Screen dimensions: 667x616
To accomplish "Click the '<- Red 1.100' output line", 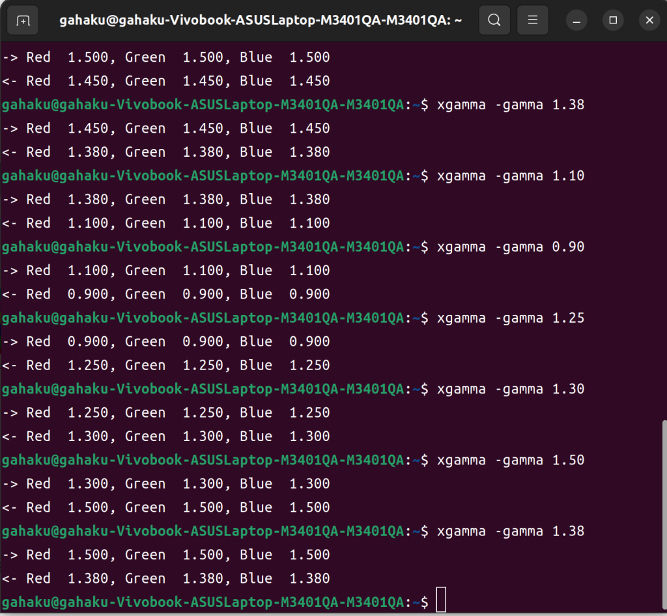I will coord(166,223).
